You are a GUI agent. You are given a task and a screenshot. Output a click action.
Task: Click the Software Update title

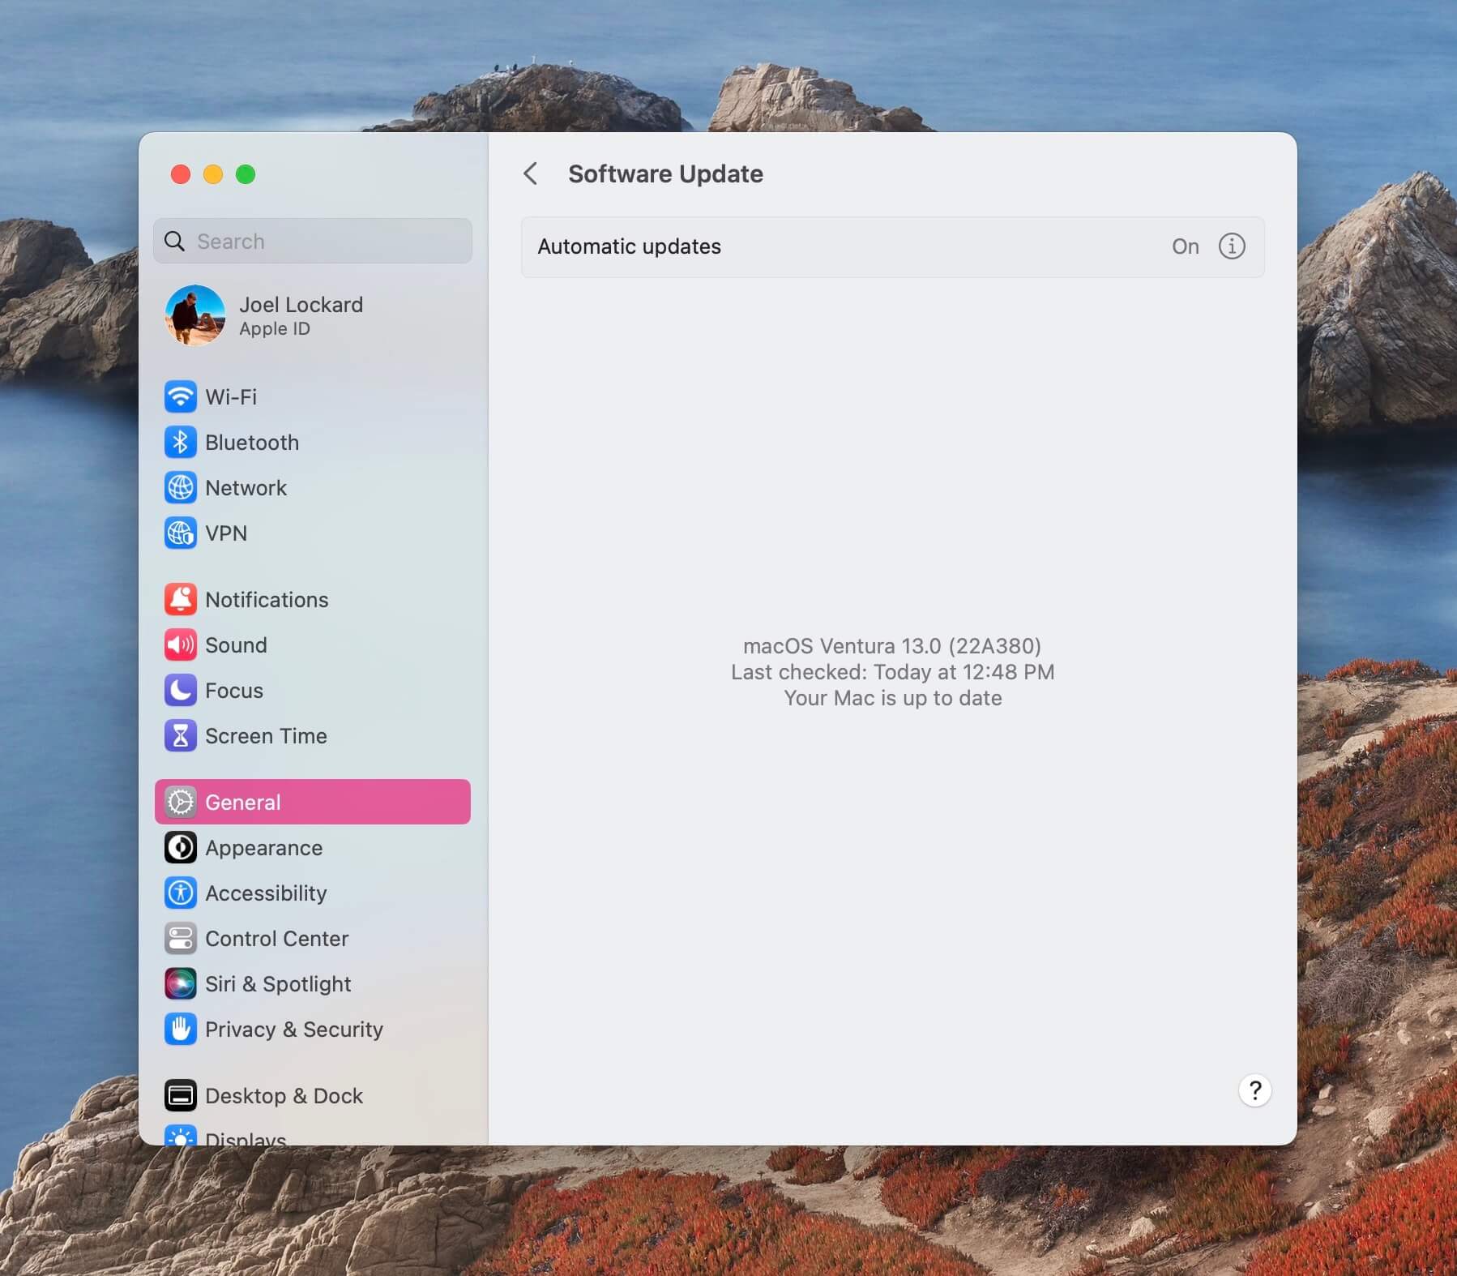(x=665, y=173)
